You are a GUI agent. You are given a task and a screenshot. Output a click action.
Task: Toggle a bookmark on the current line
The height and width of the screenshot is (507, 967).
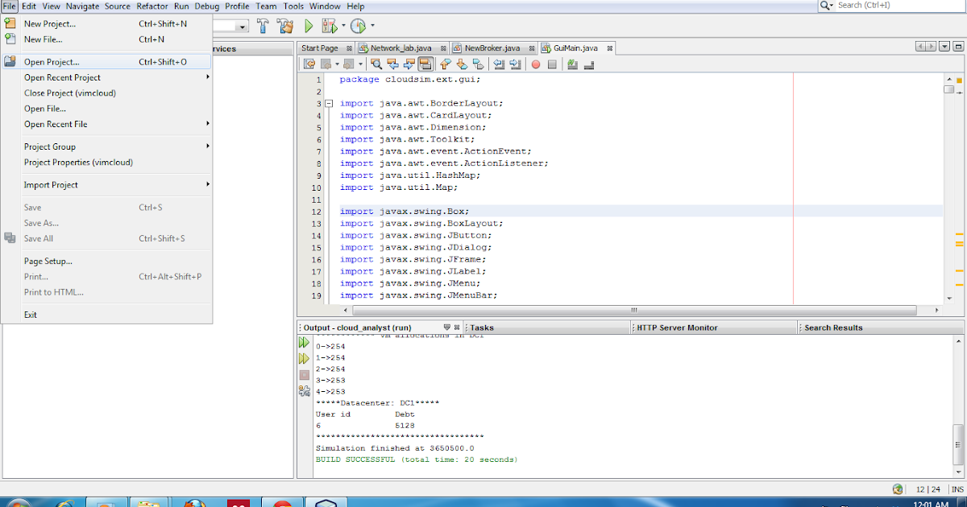477,64
